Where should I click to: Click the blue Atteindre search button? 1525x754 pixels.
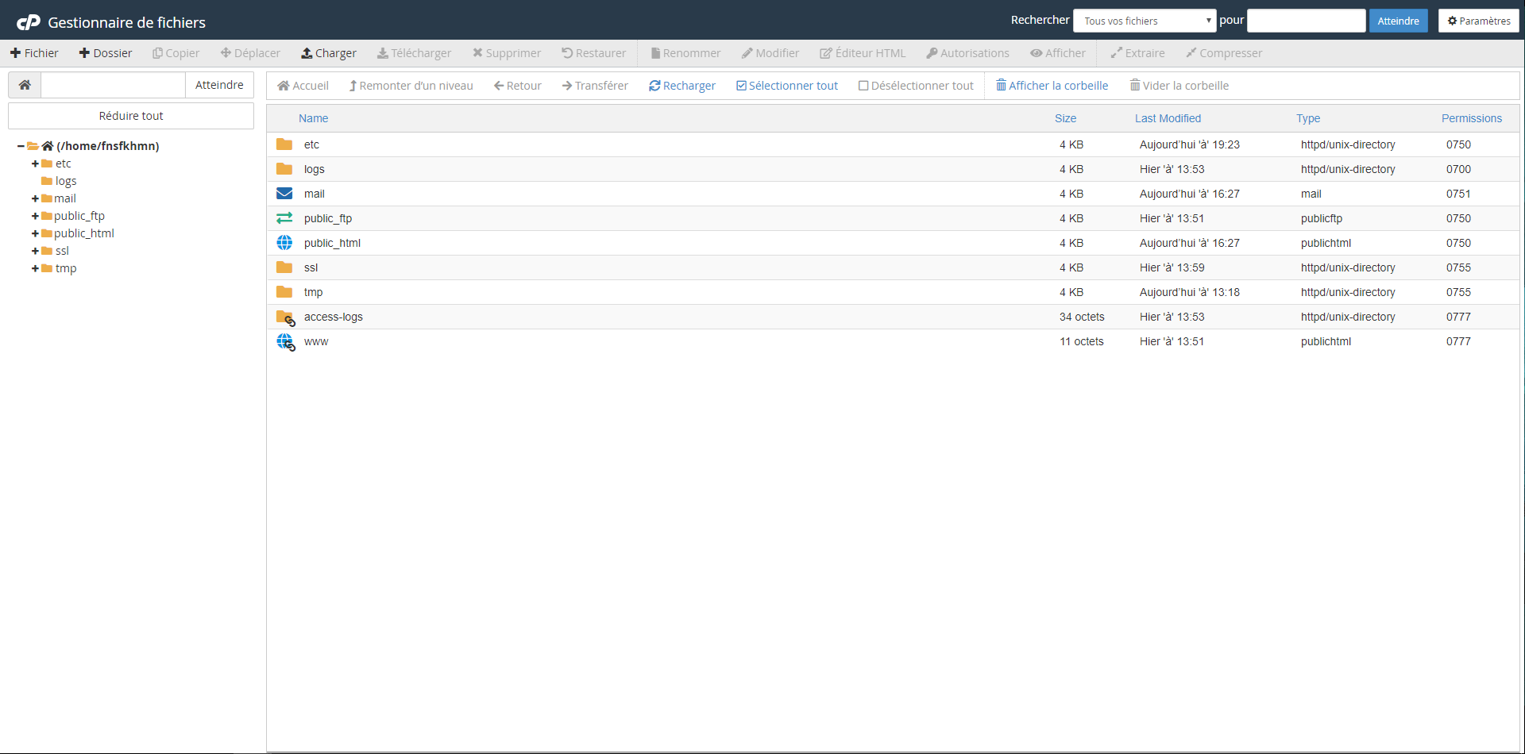coord(1398,21)
